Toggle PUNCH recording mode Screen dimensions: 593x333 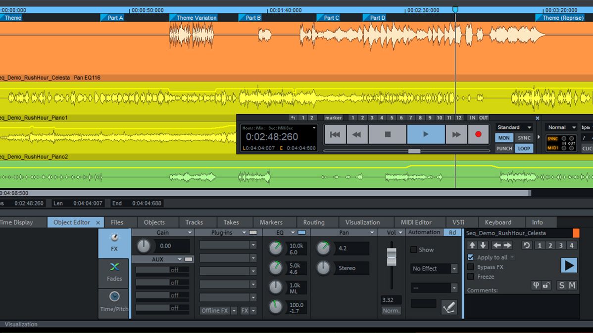[x=504, y=148]
